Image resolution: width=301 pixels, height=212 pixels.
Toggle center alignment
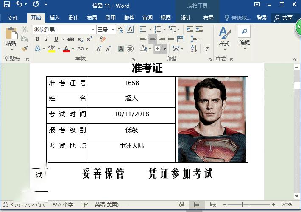click(153, 39)
